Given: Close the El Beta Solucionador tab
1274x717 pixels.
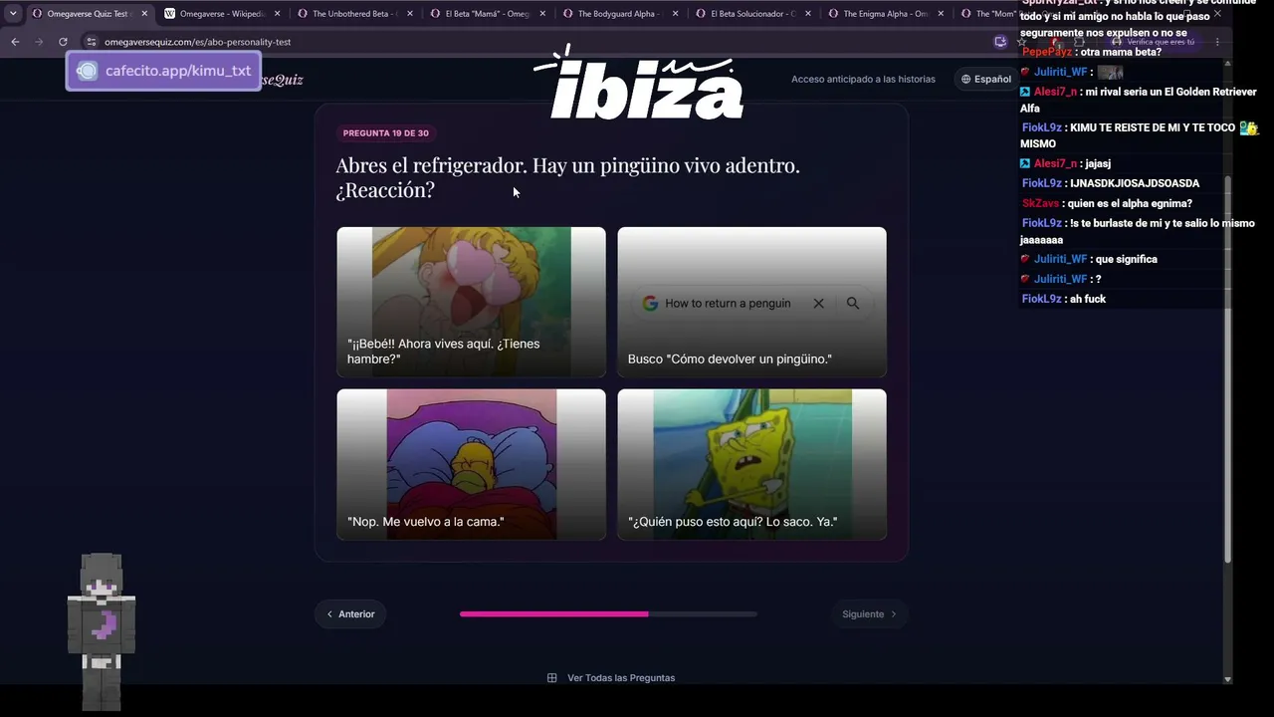Looking at the screenshot, I should pyautogui.click(x=808, y=14).
